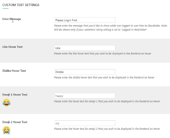Click the emoji-1 hover help description
Viewport: 170px width, 138px height.
pyautogui.click(x=107, y=101)
